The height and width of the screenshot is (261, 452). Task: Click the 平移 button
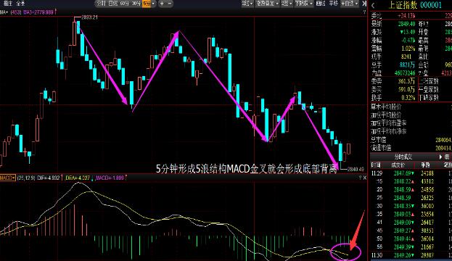pos(334,4)
